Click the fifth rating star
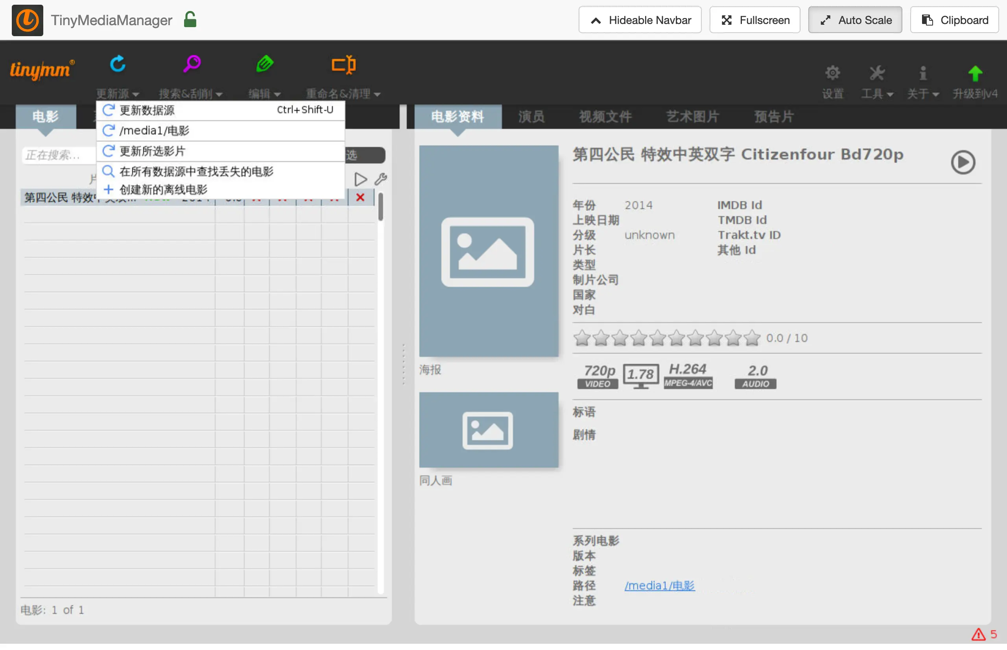The image size is (1007, 650). pos(657,338)
